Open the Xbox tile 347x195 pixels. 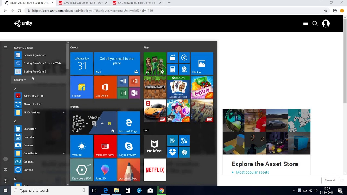155,64
